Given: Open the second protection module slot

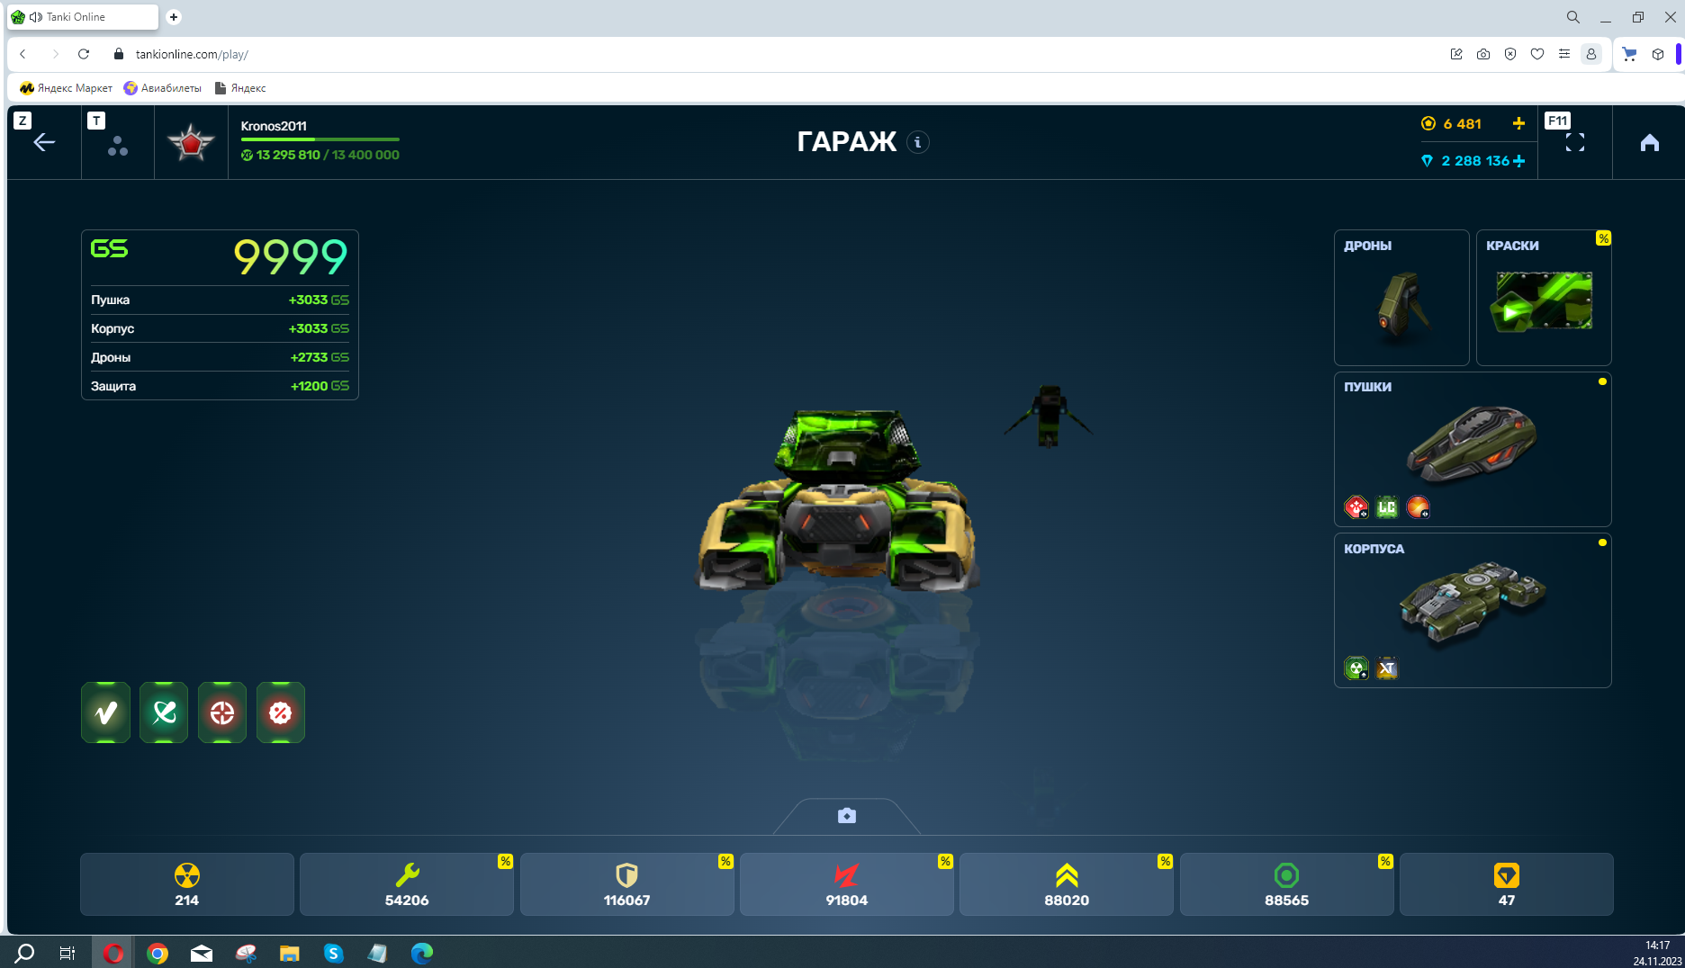Looking at the screenshot, I should click(x=164, y=713).
